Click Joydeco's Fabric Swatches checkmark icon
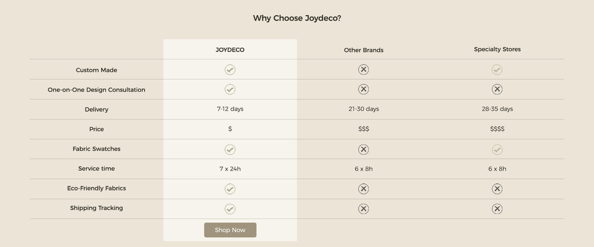 pyautogui.click(x=230, y=150)
